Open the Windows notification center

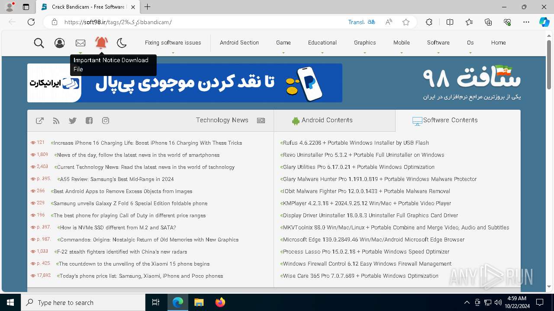point(540,302)
